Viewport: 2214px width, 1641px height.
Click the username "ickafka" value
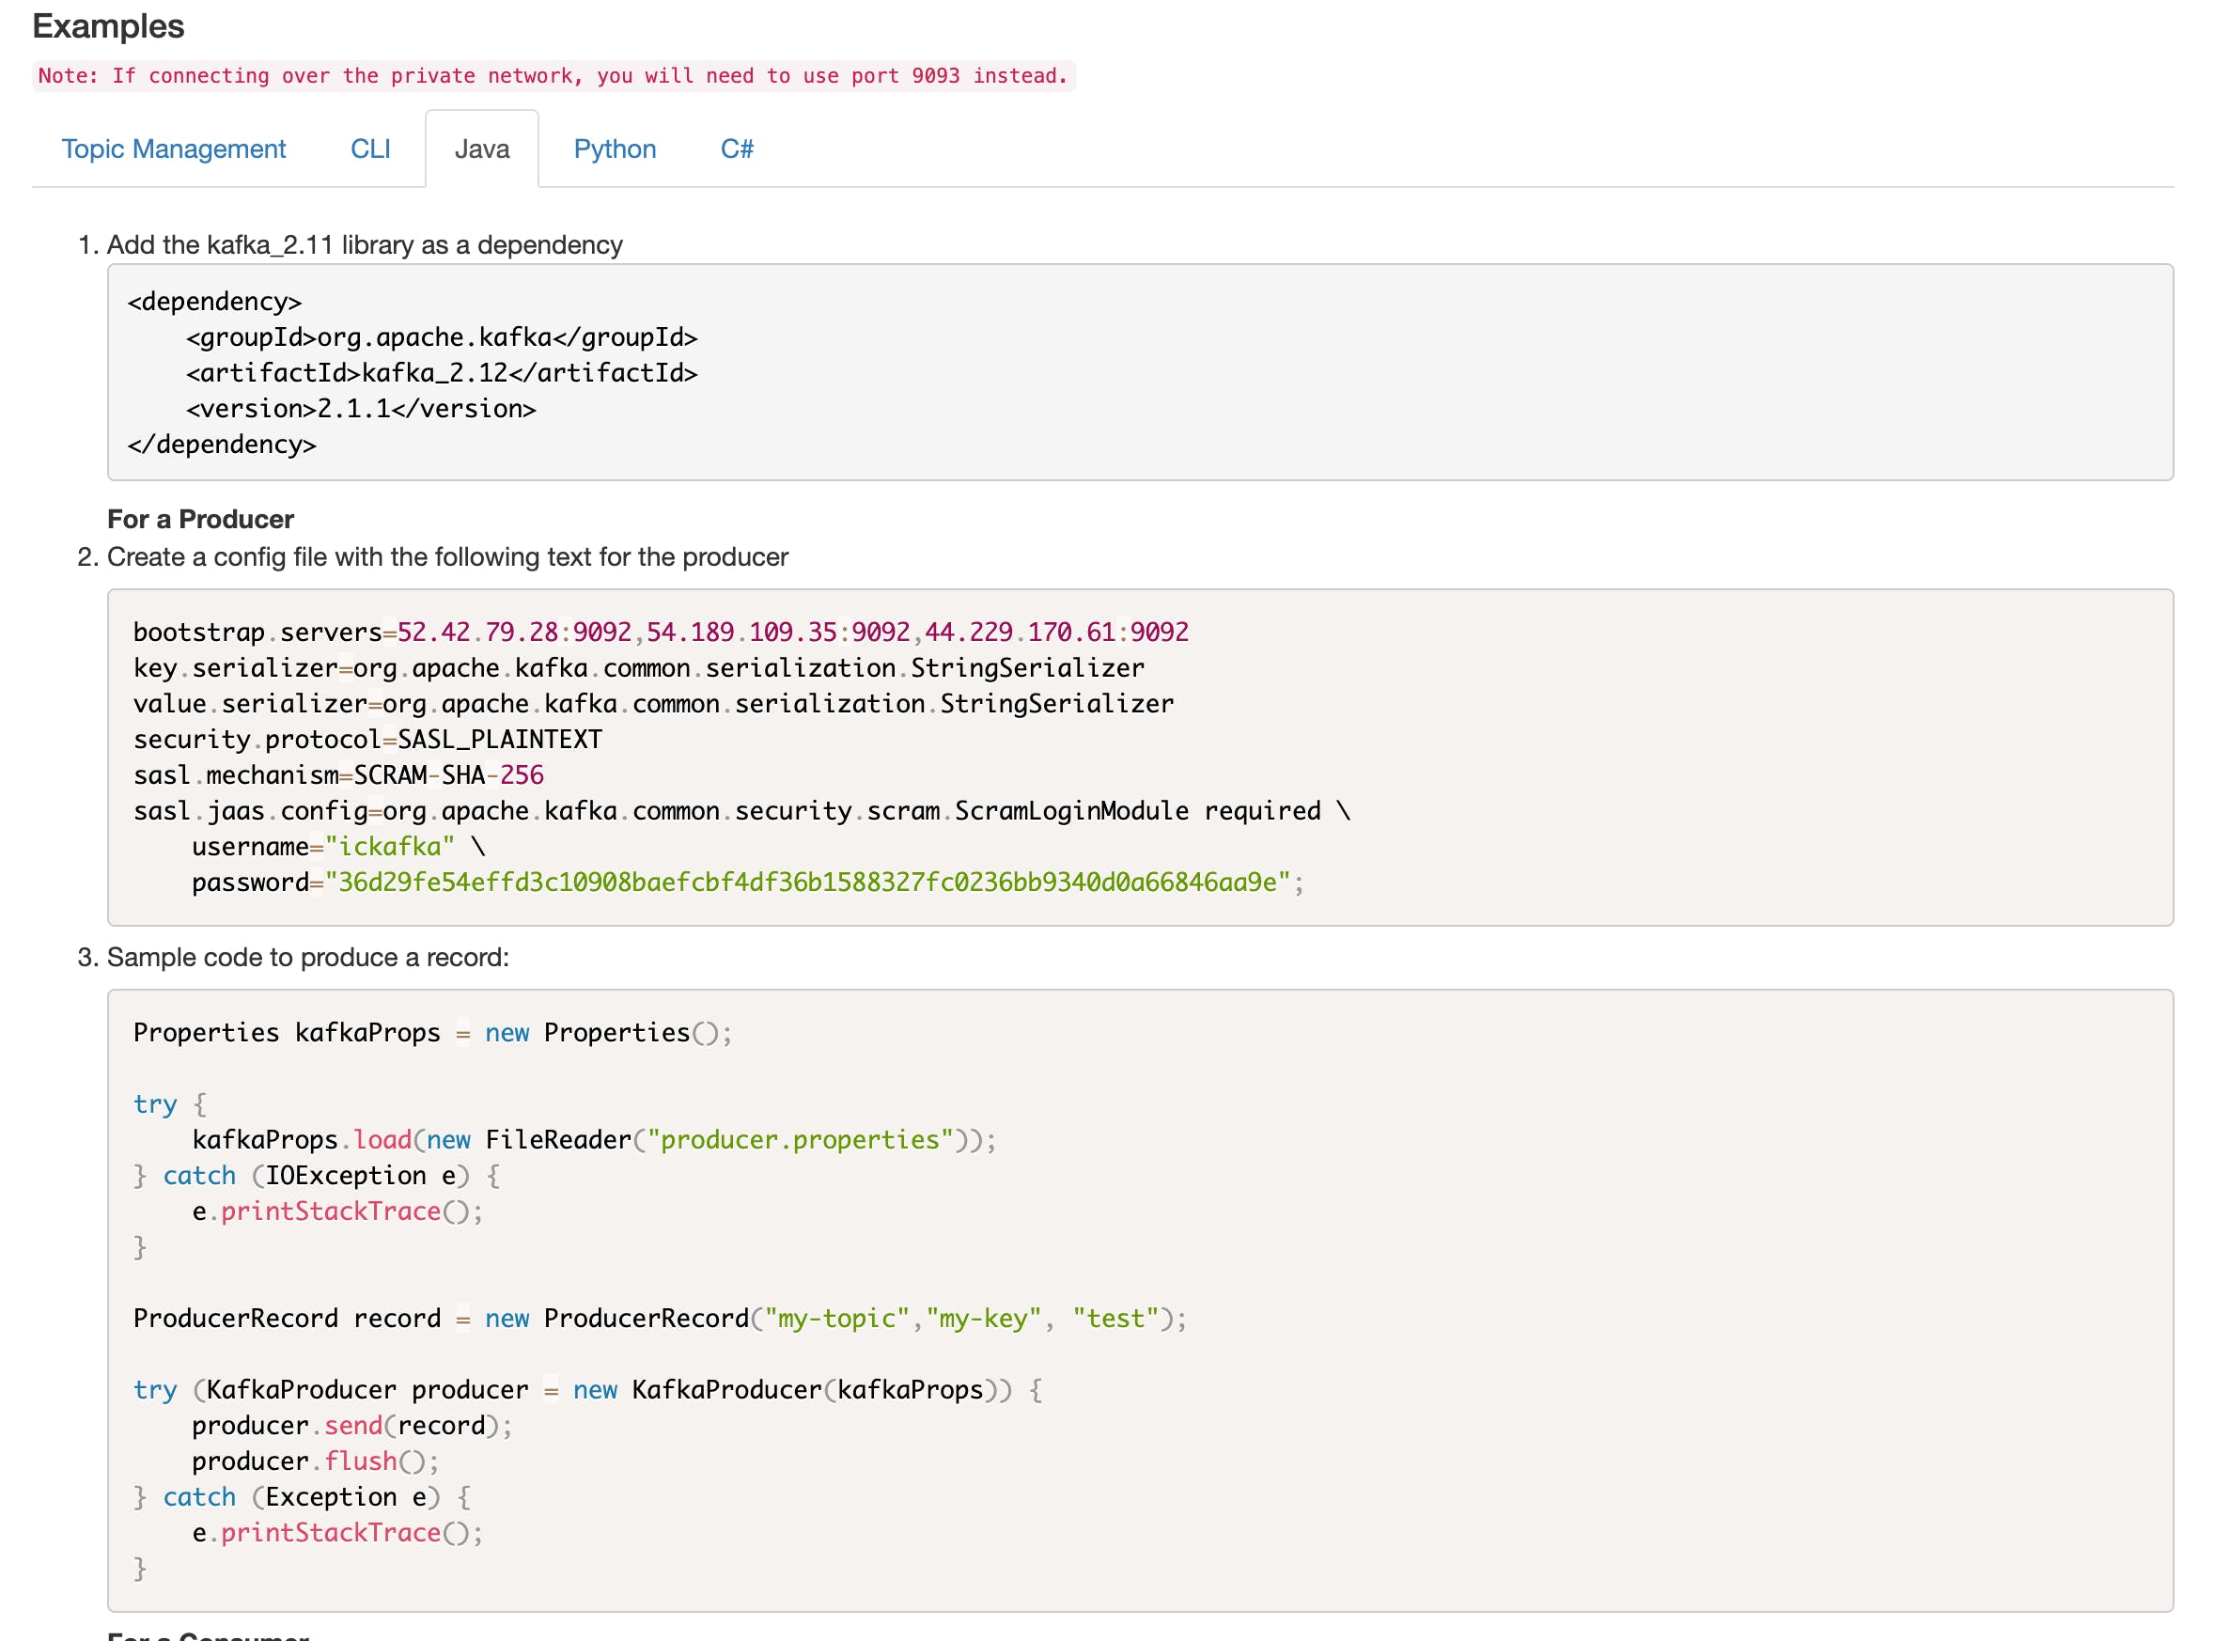coord(389,846)
